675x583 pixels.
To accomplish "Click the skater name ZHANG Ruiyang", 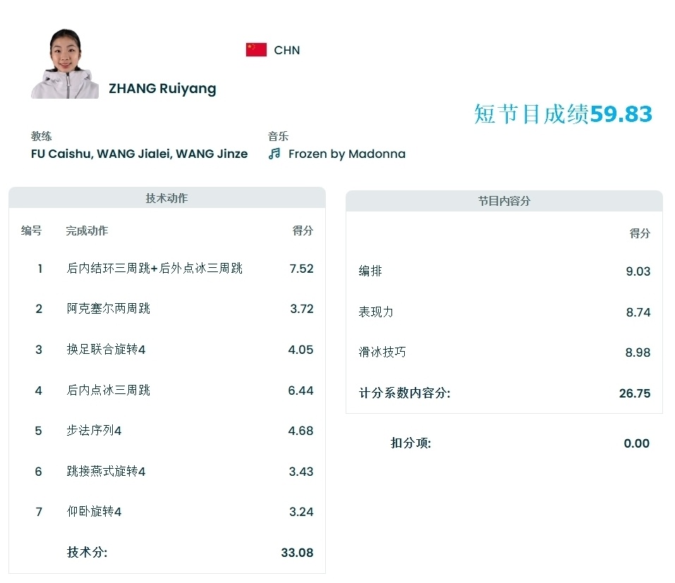I will click(x=162, y=88).
